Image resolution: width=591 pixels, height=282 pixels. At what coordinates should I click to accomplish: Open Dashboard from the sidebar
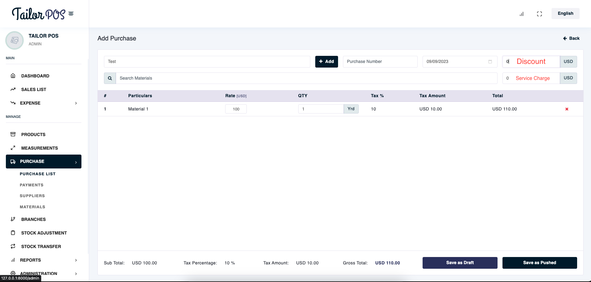(35, 76)
